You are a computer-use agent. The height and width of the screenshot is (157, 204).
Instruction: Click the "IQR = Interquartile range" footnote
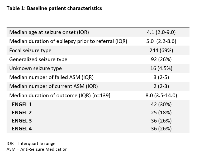[x=31, y=144]
